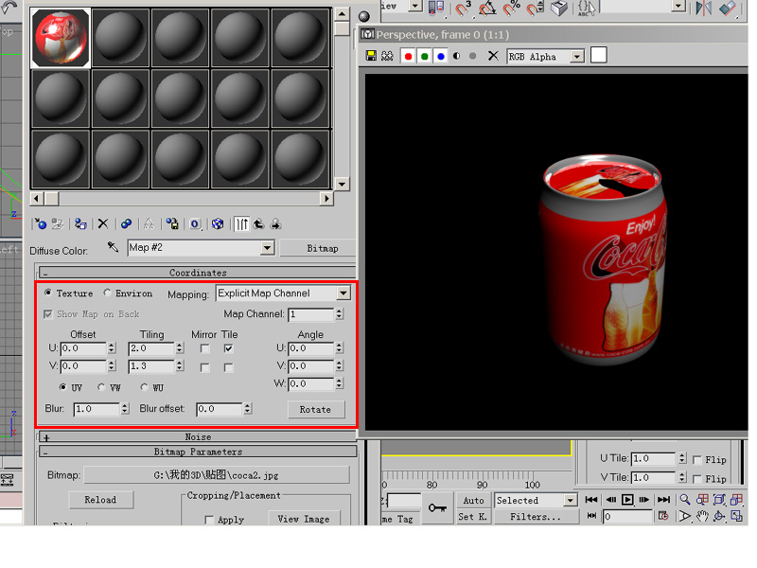The image size is (757, 568).
Task: Enable the U Mirror checkbox
Action: coord(204,348)
